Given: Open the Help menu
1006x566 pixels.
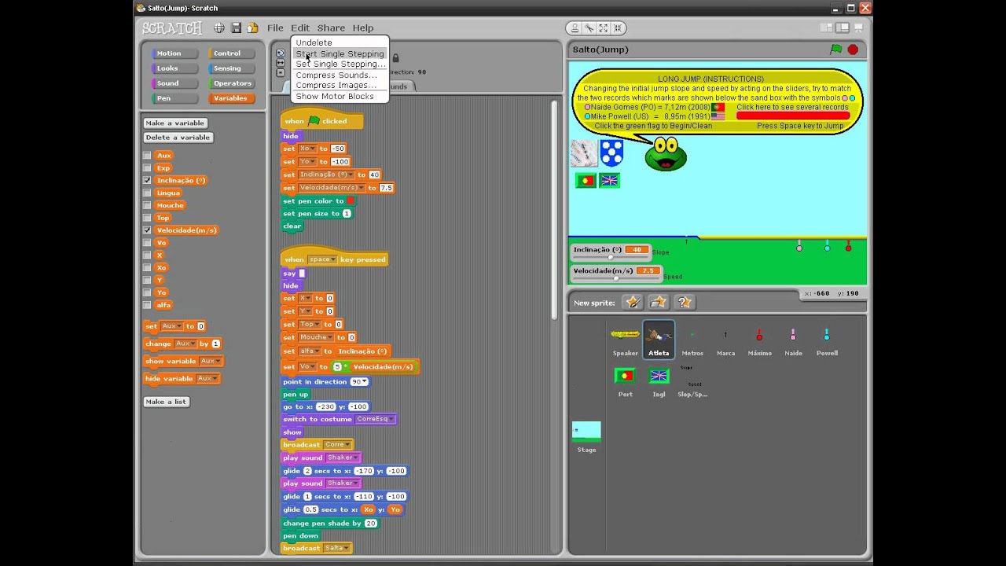Looking at the screenshot, I should (363, 28).
